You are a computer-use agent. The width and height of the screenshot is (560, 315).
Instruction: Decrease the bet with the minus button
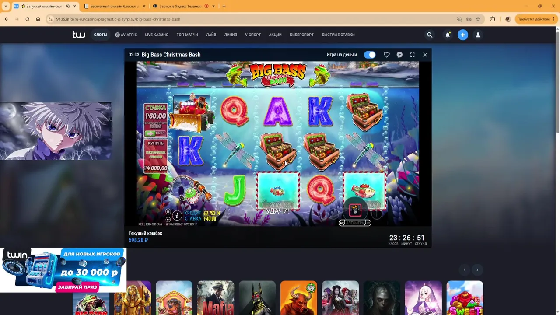pos(333,213)
